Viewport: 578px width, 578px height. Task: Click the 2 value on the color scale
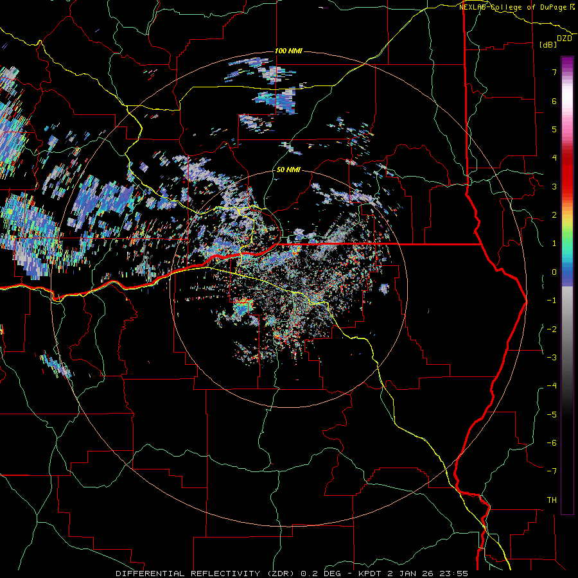tap(554, 215)
